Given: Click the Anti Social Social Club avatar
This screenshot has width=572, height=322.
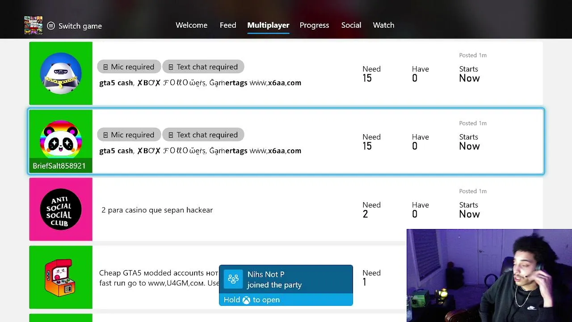Looking at the screenshot, I should coord(61,209).
